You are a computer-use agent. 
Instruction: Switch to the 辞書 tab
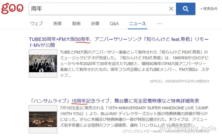pos(95,23)
